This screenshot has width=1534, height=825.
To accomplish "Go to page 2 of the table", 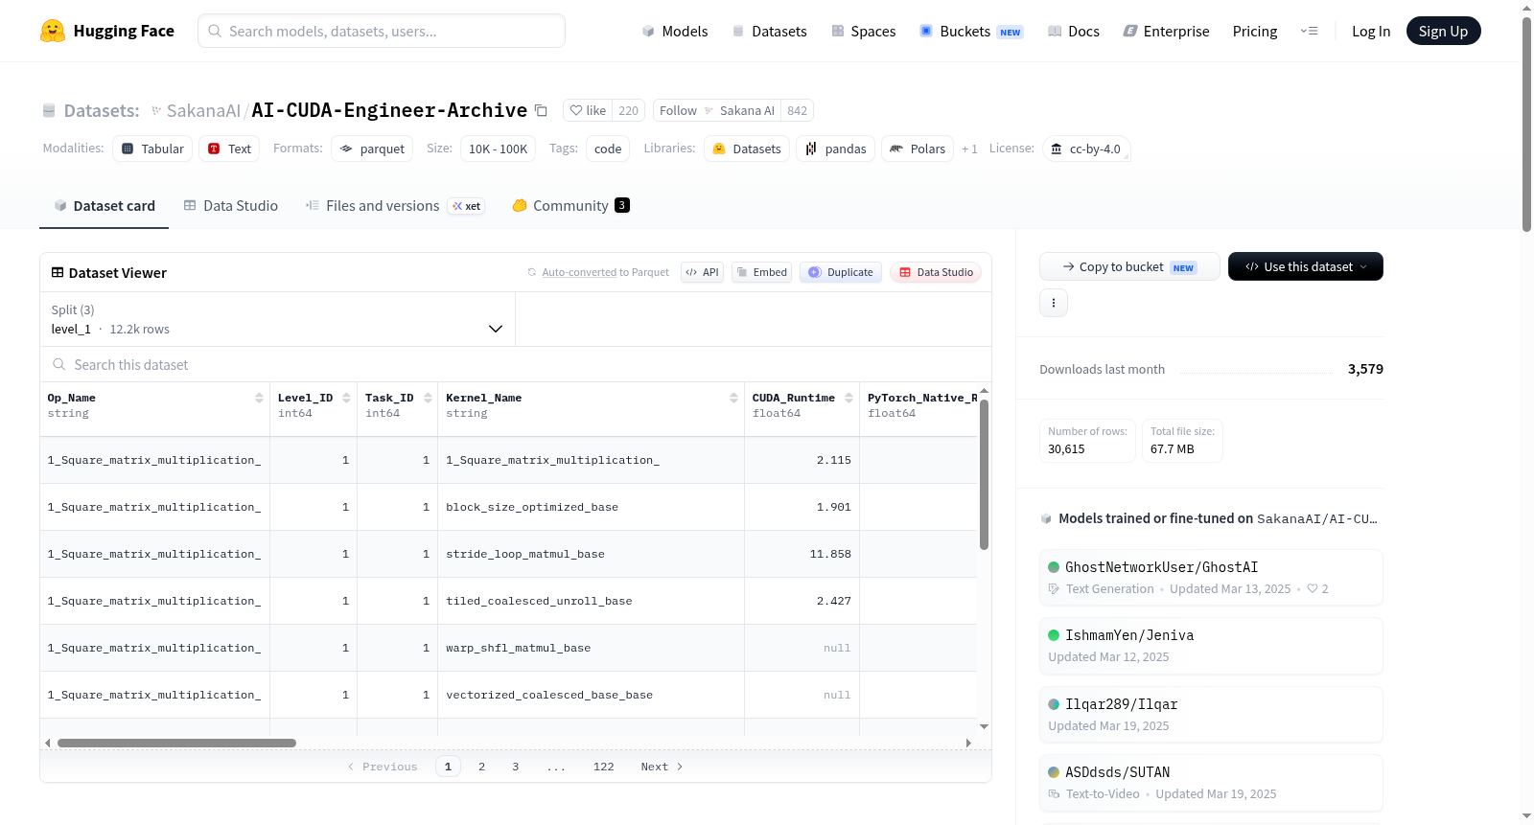I will pyautogui.click(x=481, y=767).
